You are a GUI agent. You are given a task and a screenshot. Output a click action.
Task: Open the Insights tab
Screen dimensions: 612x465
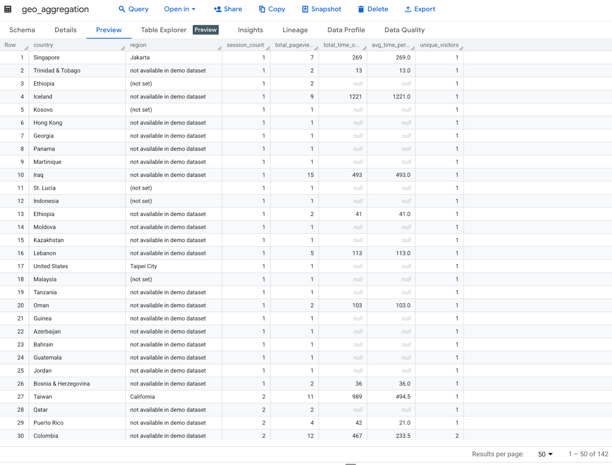tap(251, 30)
